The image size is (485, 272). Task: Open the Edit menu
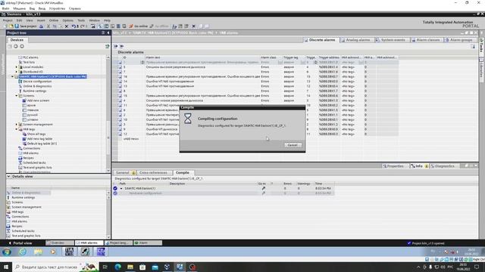[x=19, y=20]
